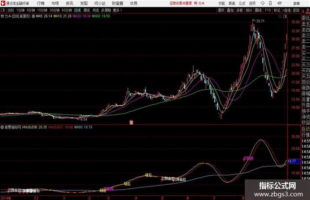
Task: Click the 多股 multi-stock toolbar button
Action: 239,10
